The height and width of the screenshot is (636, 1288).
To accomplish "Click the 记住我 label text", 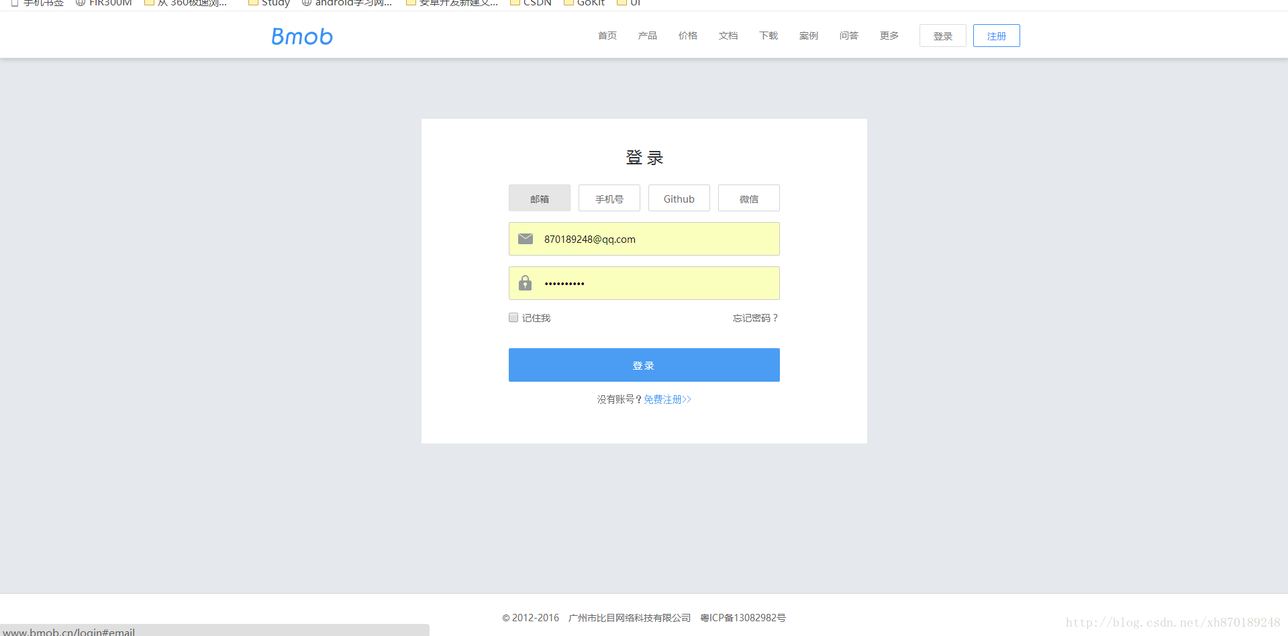I will coord(536,318).
